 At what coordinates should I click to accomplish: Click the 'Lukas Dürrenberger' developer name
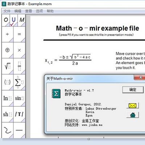point(101,108)
